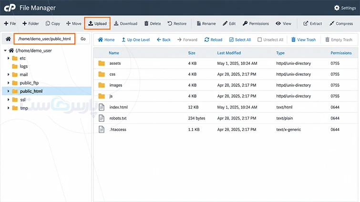Screen dimensions: 360x202
Task: Open the Upload tool
Action: click(x=97, y=23)
